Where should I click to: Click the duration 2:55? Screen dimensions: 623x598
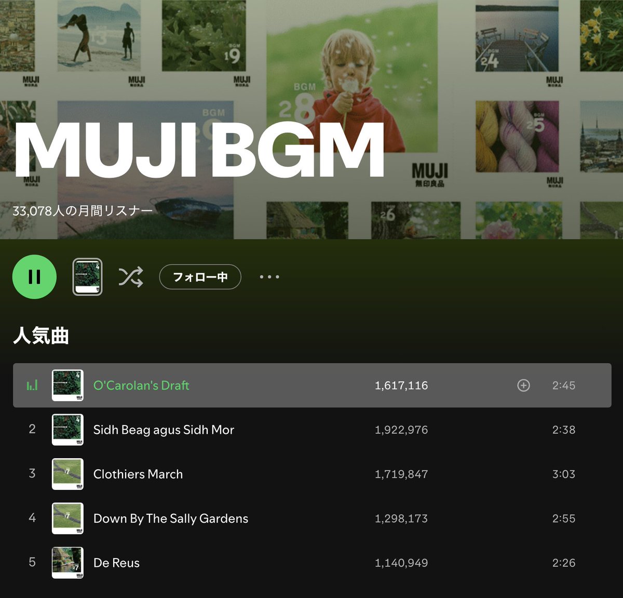564,519
